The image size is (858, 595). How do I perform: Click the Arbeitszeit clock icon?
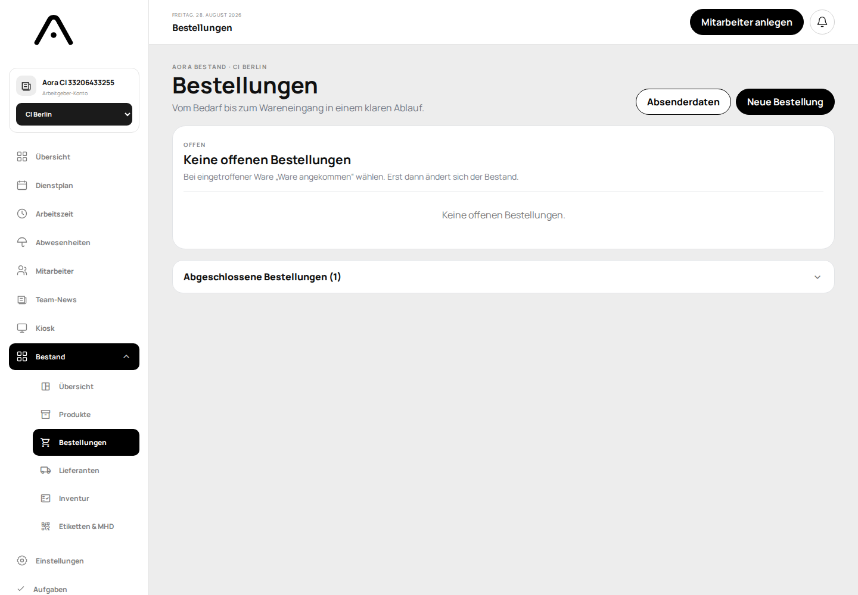pos(22,214)
